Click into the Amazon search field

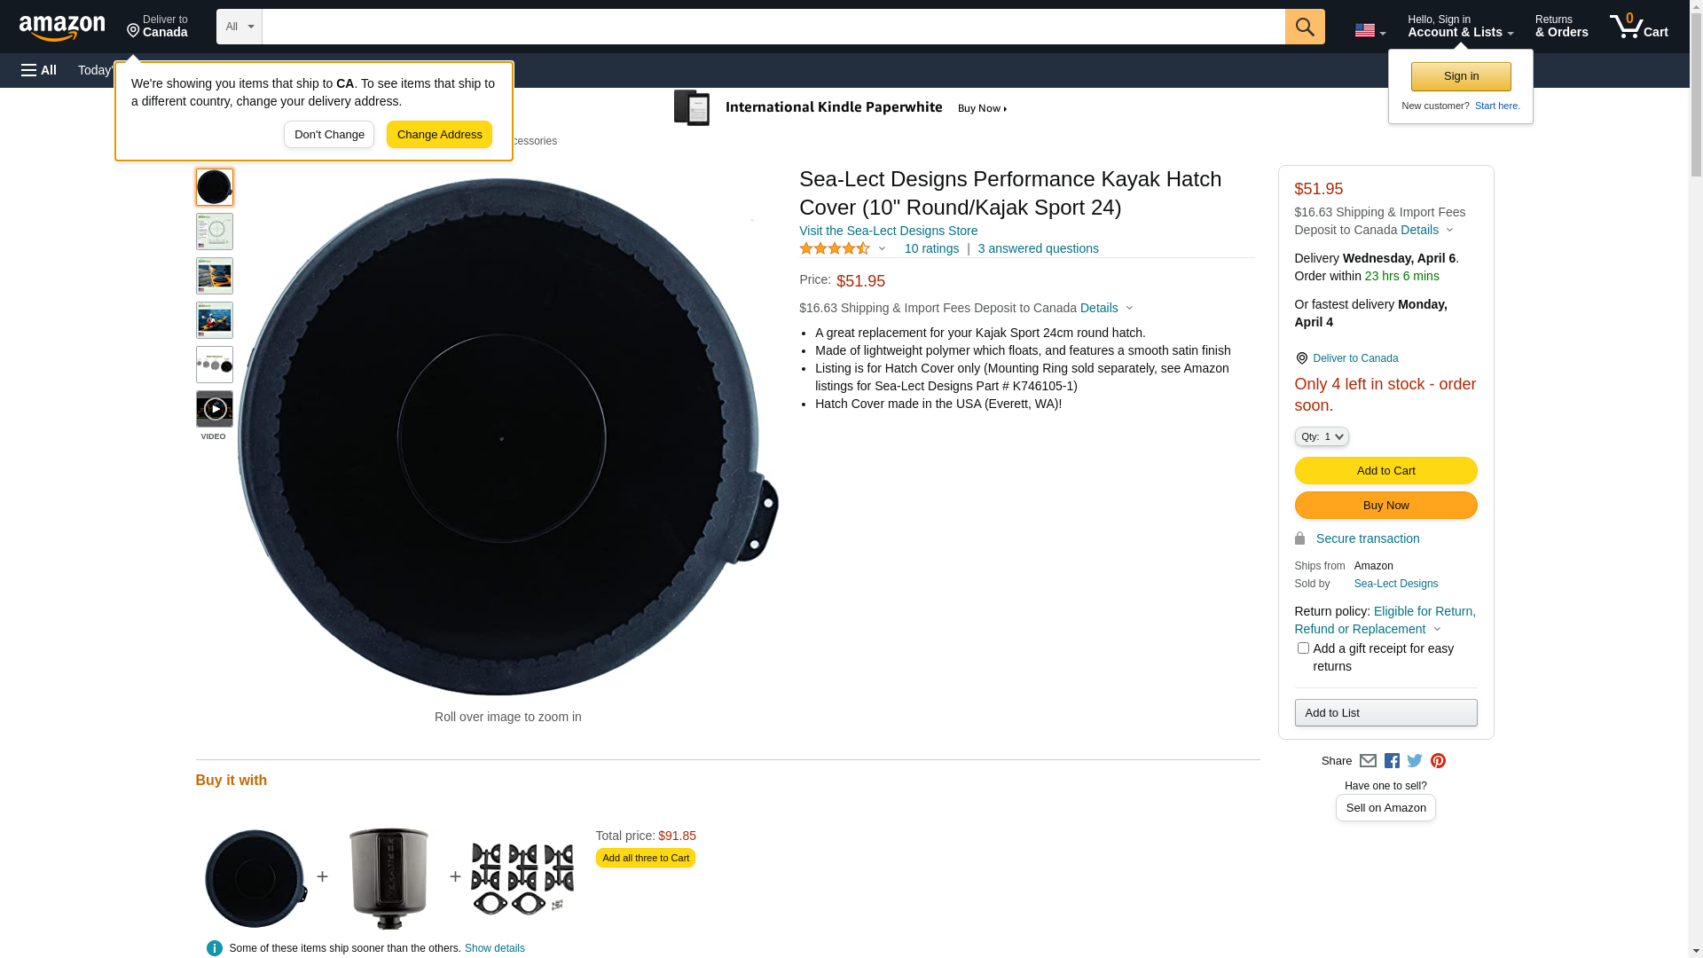[773, 27]
